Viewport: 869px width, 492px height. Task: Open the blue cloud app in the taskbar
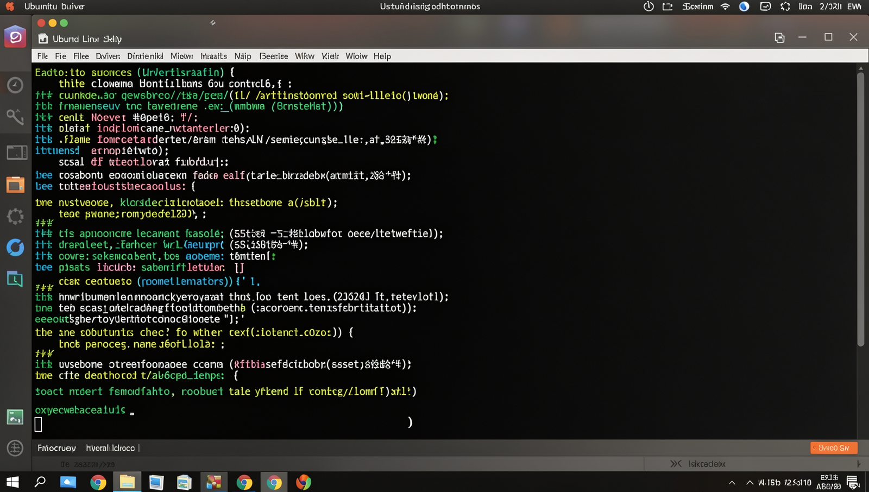[68, 482]
